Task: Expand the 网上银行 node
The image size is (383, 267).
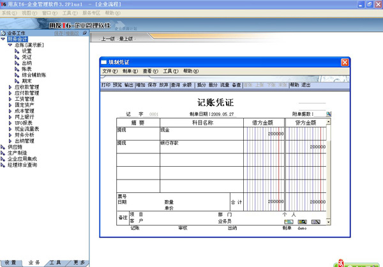Action: coord(10,117)
